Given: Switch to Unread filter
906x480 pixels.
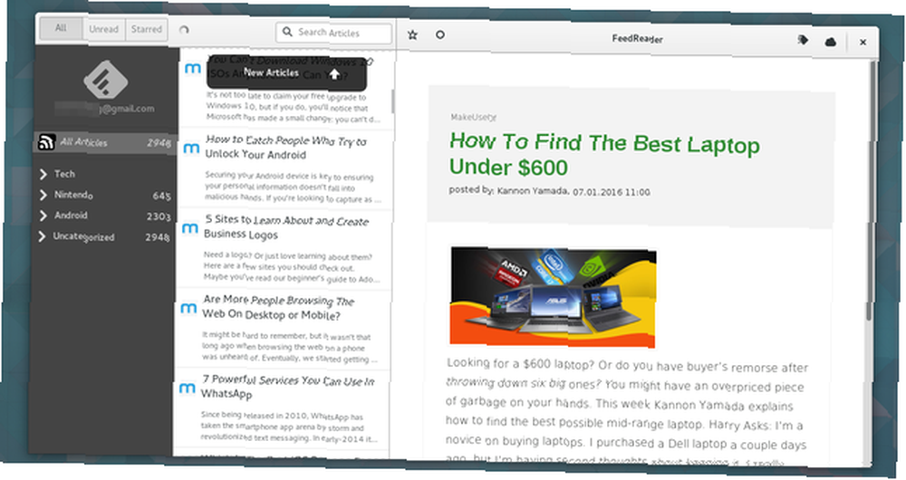Looking at the screenshot, I should point(104,29).
